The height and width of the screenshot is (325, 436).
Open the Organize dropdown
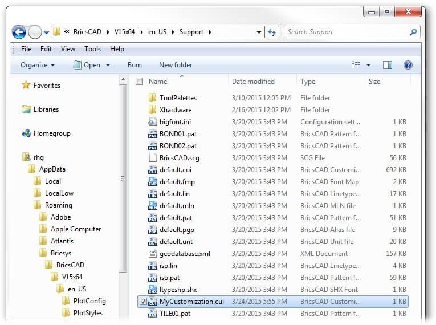(x=38, y=65)
